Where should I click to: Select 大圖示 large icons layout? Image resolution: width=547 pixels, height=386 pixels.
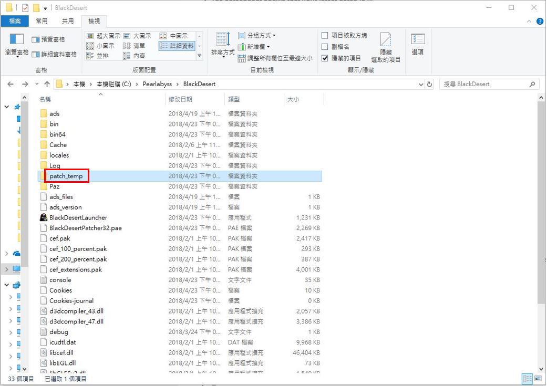pyautogui.click(x=138, y=36)
